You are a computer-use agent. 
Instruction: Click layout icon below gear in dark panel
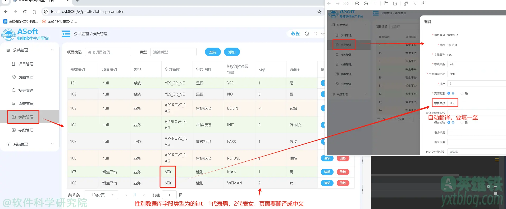click(496, 194)
